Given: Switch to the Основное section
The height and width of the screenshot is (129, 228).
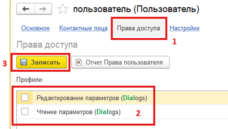Looking at the screenshot, I should (35, 28).
